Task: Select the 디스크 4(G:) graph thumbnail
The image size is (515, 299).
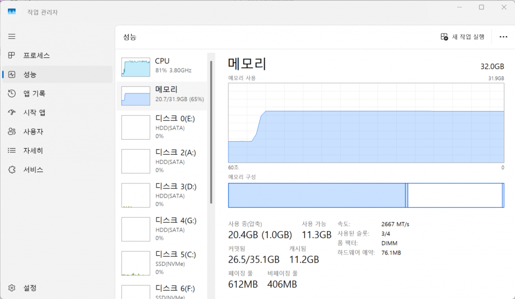Action: tap(136, 229)
